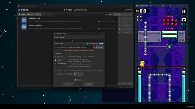Click the Run button in side panel
The image size is (195, 109).
[125, 22]
